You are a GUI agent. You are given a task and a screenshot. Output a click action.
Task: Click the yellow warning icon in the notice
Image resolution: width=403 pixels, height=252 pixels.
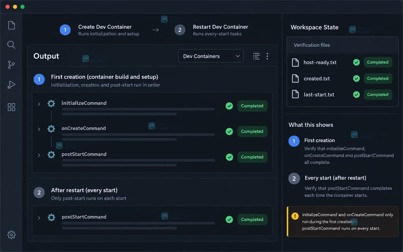click(295, 216)
